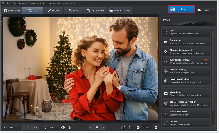This screenshot has width=219, height=133.
Task: Open 'Get rid of digital noise' entry
Action: click(186, 113)
